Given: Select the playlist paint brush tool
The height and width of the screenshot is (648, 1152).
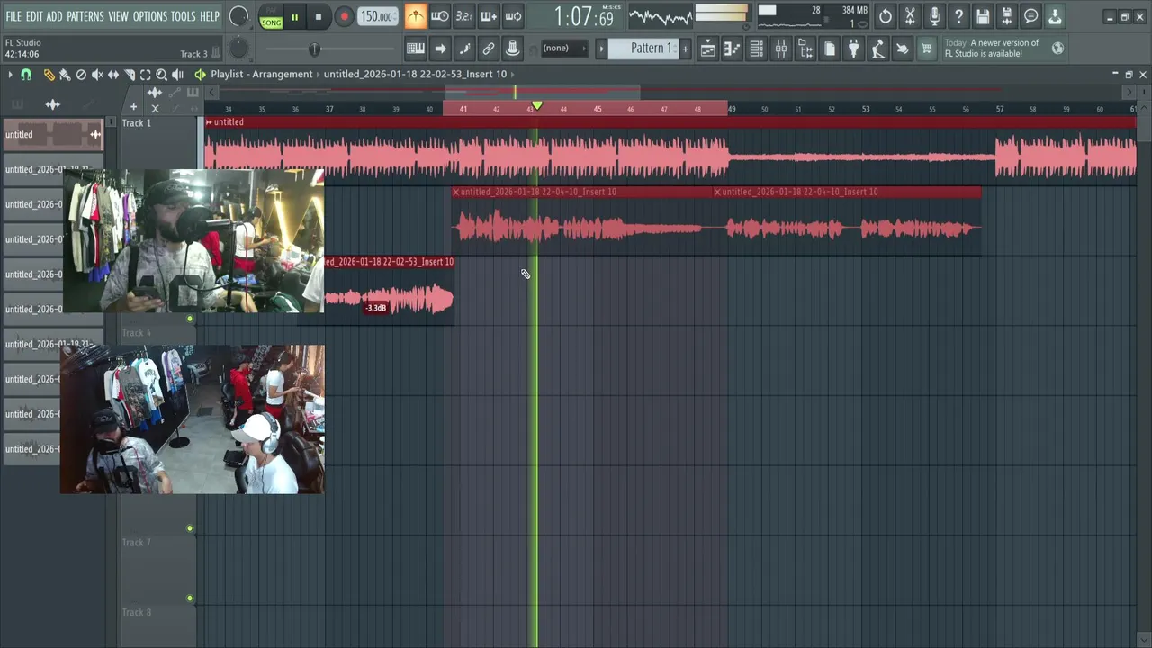Looking at the screenshot, I should 65,75.
